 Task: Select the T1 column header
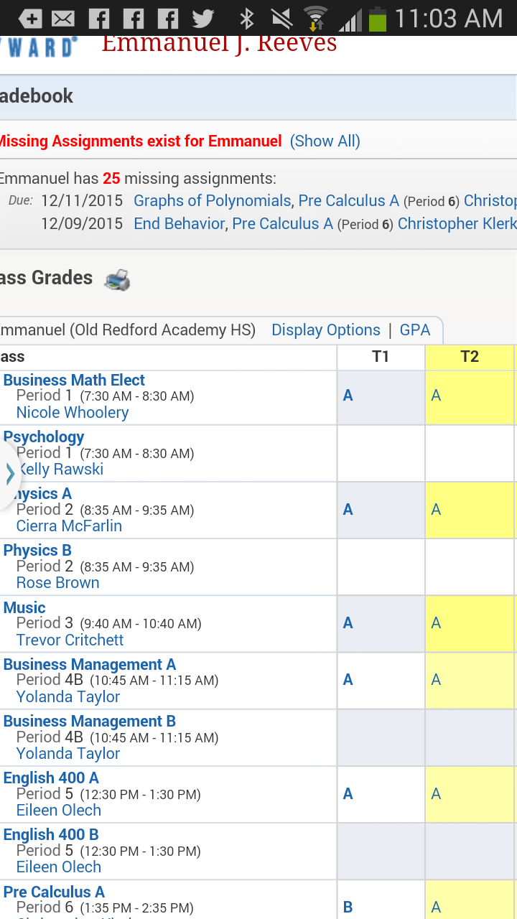381,357
